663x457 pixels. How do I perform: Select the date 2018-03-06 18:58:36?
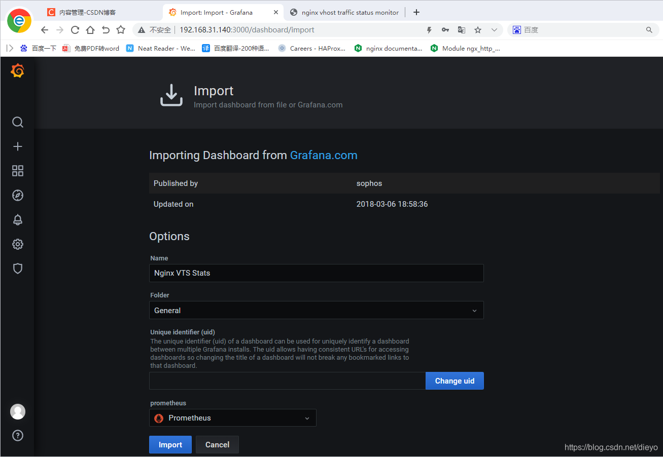(x=392, y=204)
